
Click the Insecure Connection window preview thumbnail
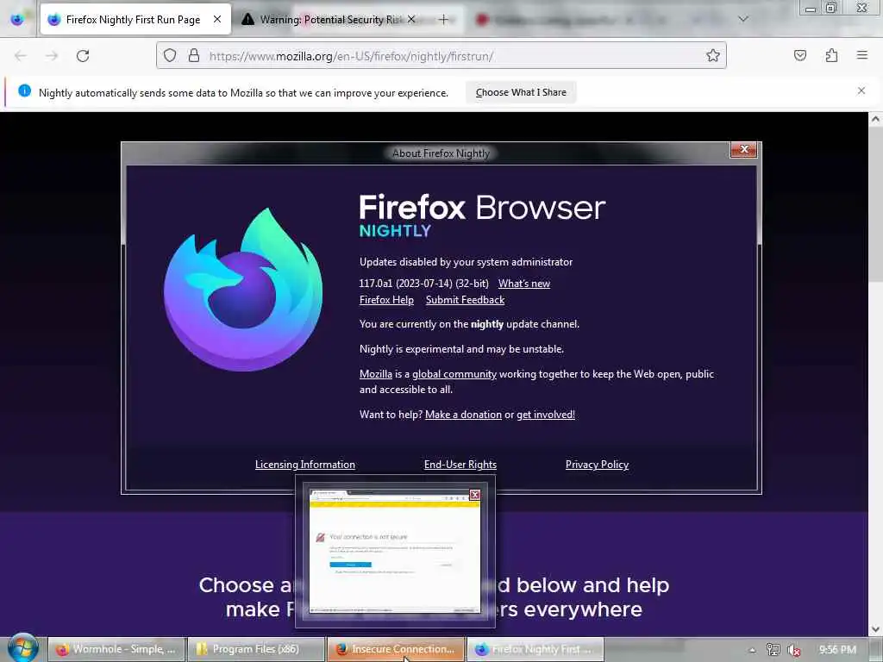click(395, 551)
